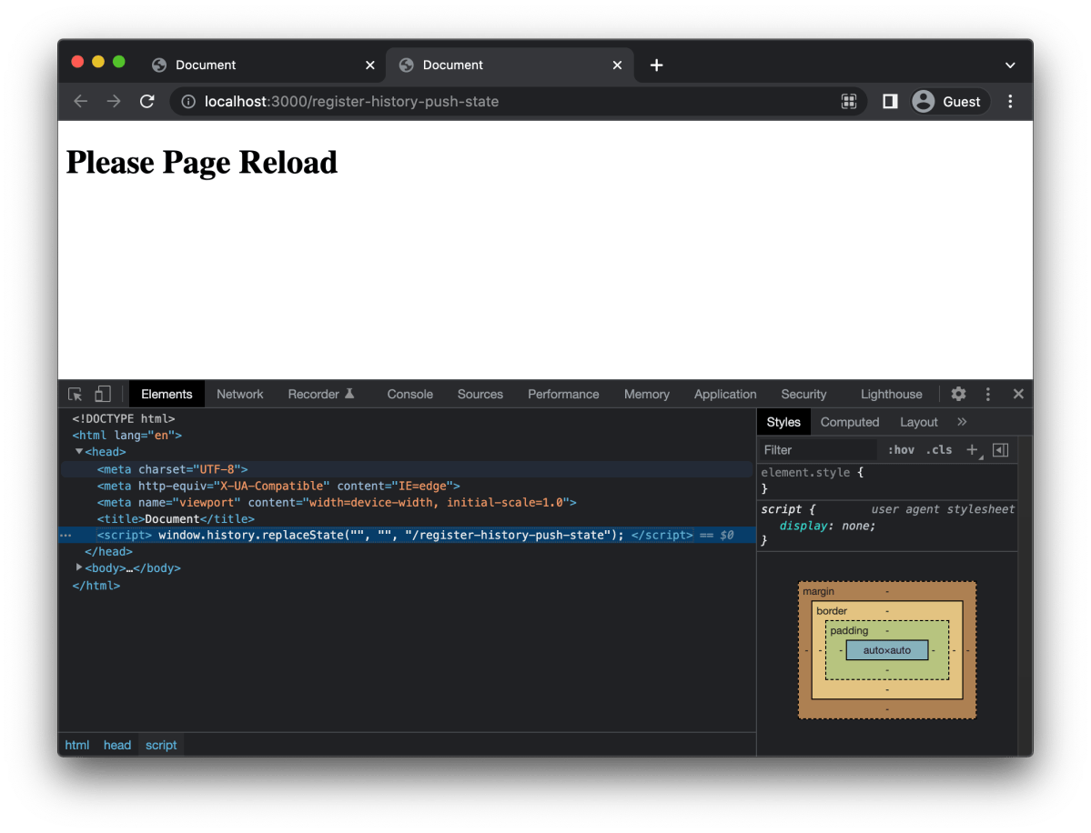This screenshot has height=833, width=1091.
Task: Open the Performance panel
Action: point(563,395)
